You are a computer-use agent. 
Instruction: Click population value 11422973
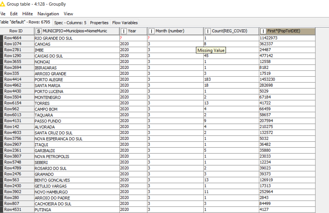tap(287, 38)
